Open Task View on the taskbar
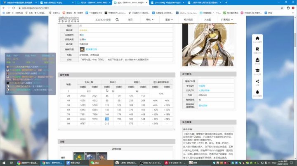 [11, 163]
